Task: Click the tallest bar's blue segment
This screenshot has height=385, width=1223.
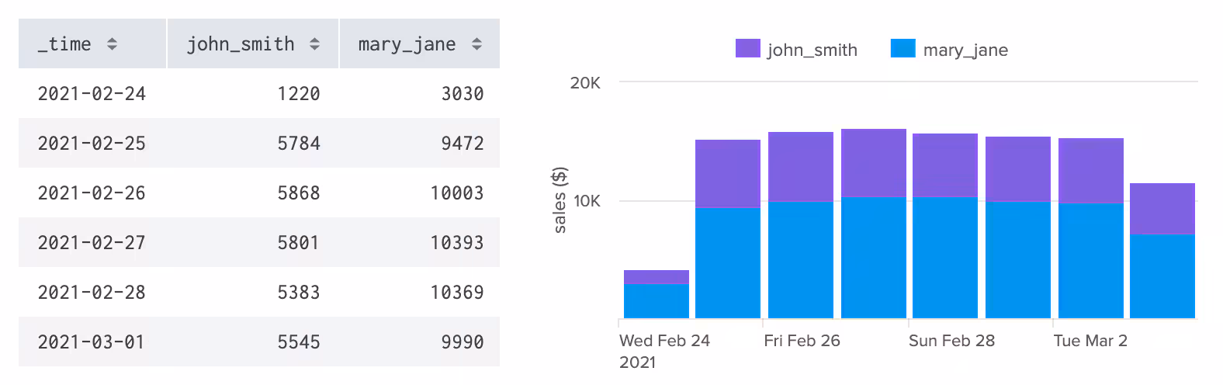Action: 874,258
